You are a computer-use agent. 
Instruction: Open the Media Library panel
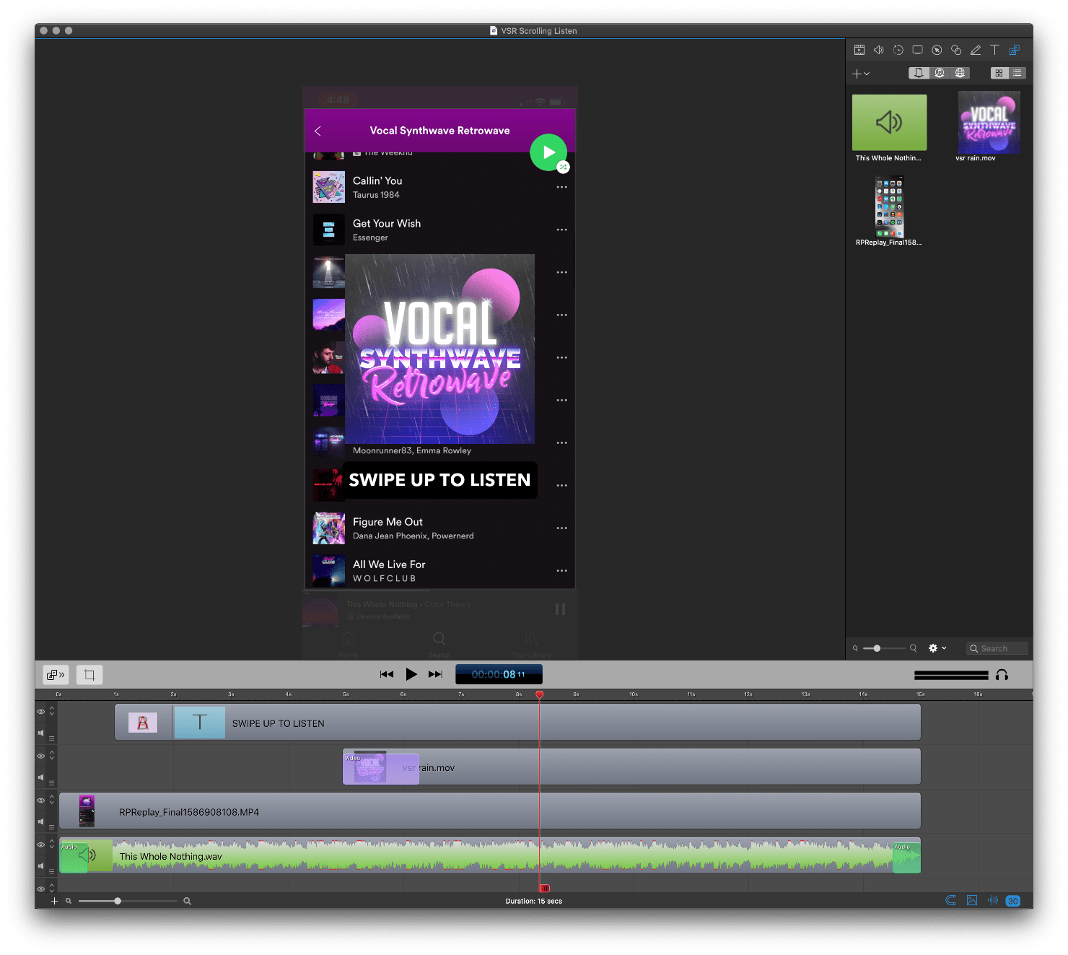point(1015,50)
